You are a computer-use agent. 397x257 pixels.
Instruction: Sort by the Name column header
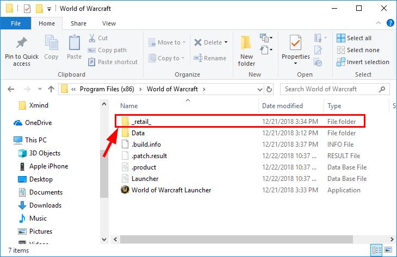[x=129, y=106]
